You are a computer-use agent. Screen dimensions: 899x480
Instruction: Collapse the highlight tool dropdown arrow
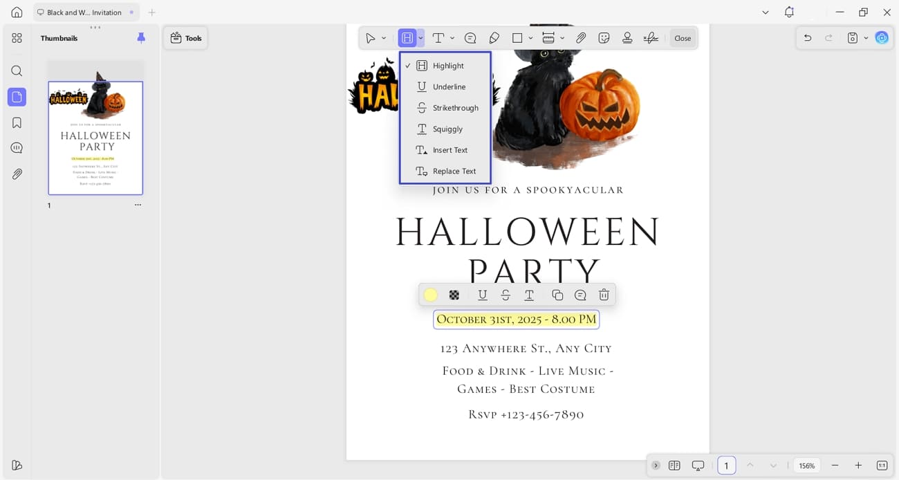(420, 38)
